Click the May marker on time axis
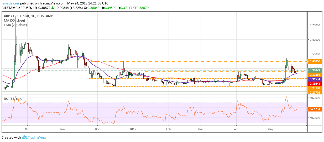The image size is (324, 142). [270, 129]
